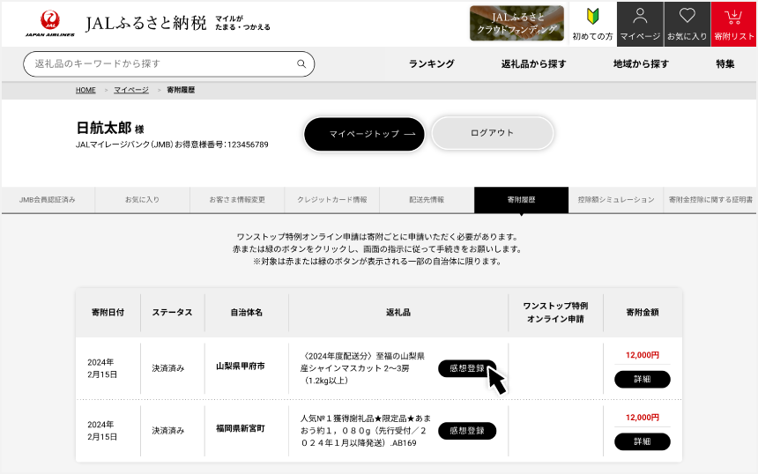Switch to the 控除額シミュレーション tab
758x474 pixels.
point(615,200)
